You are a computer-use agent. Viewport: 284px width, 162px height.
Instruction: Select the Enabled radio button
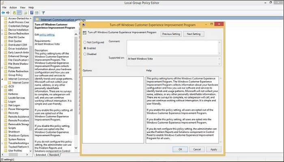tap(84, 48)
